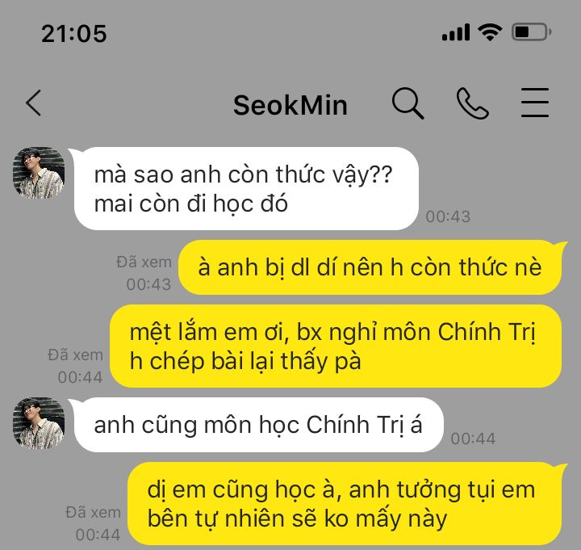Select message 'mà sao anh còn thức vậy??'
The height and width of the screenshot is (550, 581).
click(x=246, y=188)
